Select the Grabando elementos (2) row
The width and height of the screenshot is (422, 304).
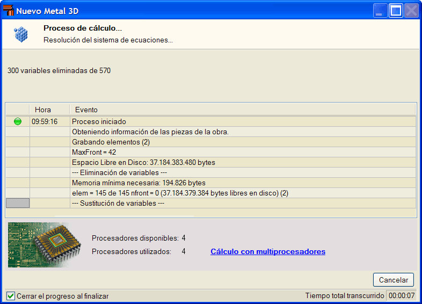210,142
